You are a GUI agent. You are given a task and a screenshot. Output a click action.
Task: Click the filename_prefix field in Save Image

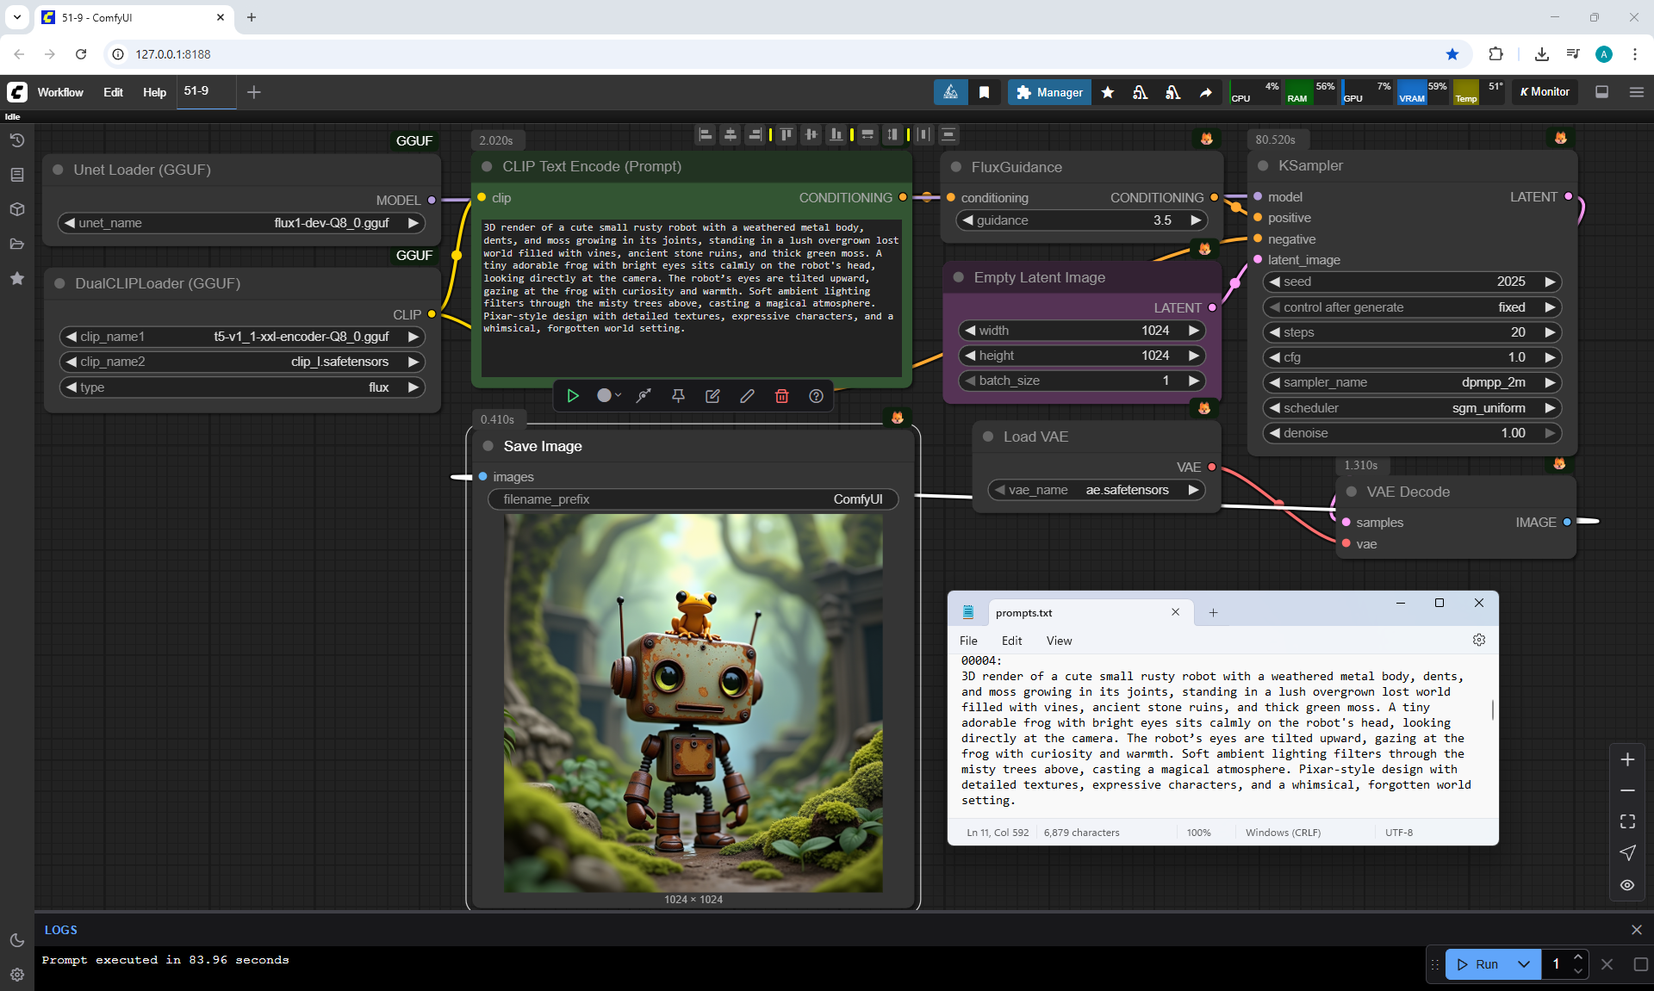click(693, 499)
